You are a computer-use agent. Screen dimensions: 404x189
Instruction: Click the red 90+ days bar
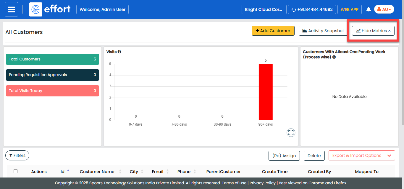265,92
